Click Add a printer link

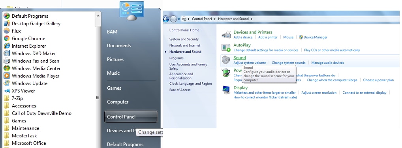[x=268, y=37]
